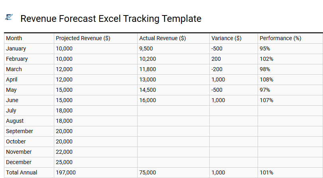
Task: Select the Month column header
Action: tap(14, 38)
